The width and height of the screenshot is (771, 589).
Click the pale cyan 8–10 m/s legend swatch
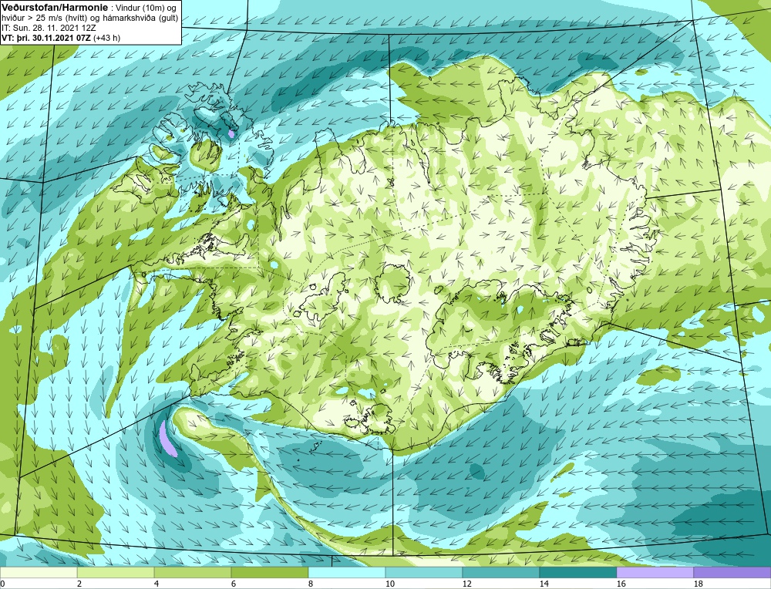pos(347,572)
